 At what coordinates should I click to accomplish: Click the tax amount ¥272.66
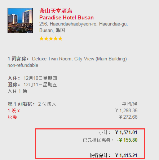point(128,117)
